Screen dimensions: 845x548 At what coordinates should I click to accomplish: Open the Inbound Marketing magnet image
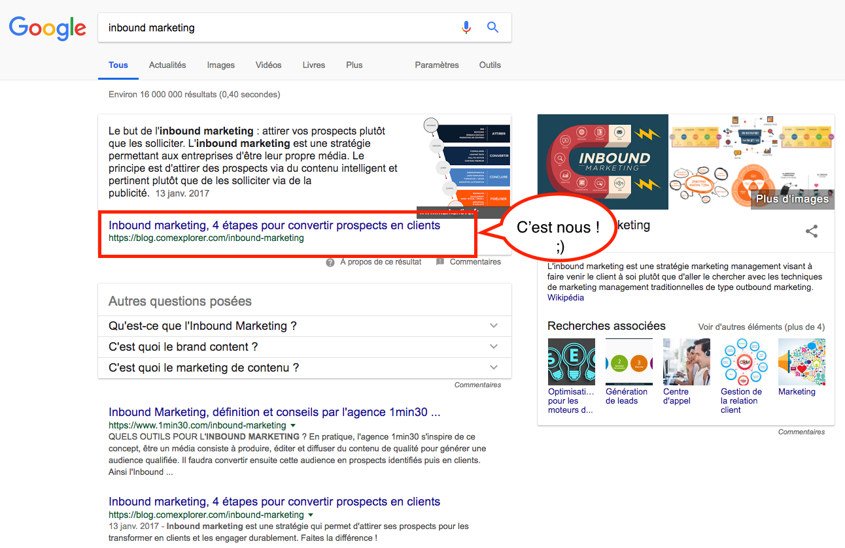point(603,162)
